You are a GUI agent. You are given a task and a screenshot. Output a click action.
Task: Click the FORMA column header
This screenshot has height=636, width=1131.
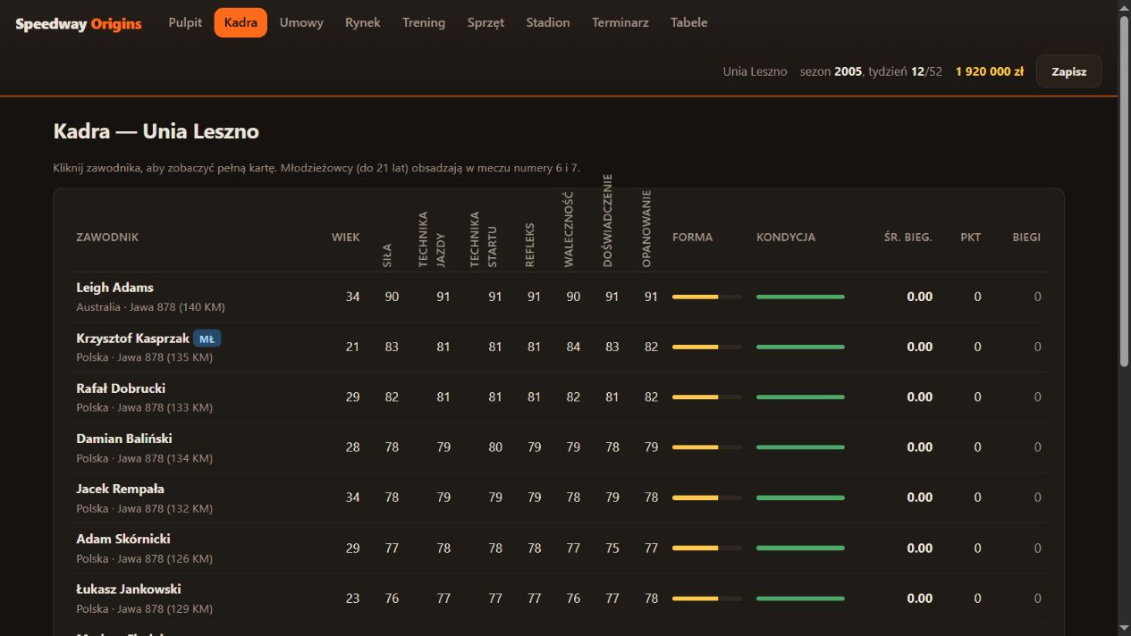[693, 237]
